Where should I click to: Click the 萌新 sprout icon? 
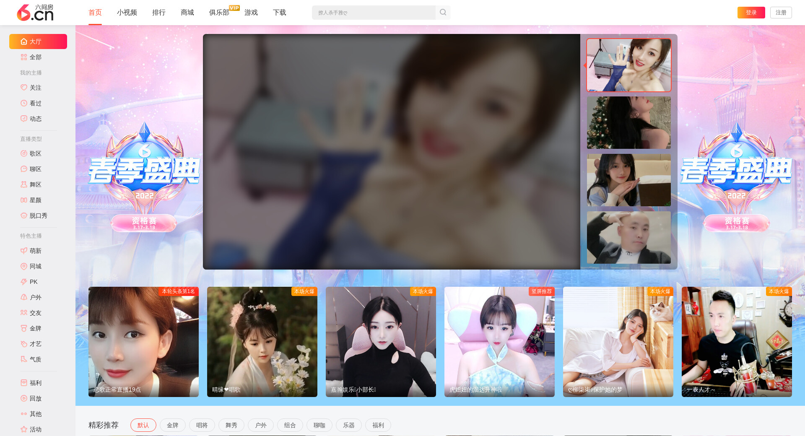24,251
